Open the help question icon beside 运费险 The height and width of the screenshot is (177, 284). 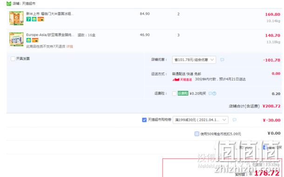click(x=214, y=94)
